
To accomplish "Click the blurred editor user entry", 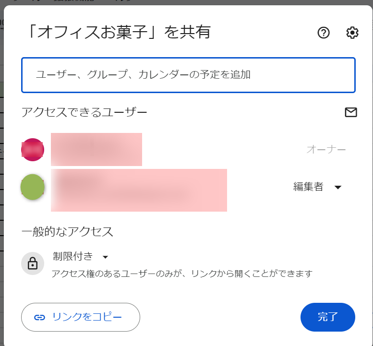I will coord(139,190).
